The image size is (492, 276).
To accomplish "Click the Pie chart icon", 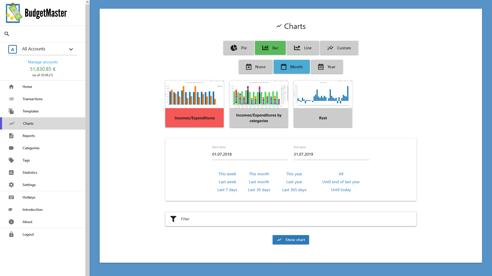I will click(x=234, y=48).
